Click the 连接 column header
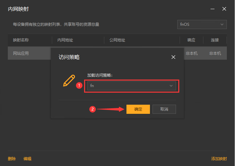The image size is (235, 166). click(x=215, y=40)
